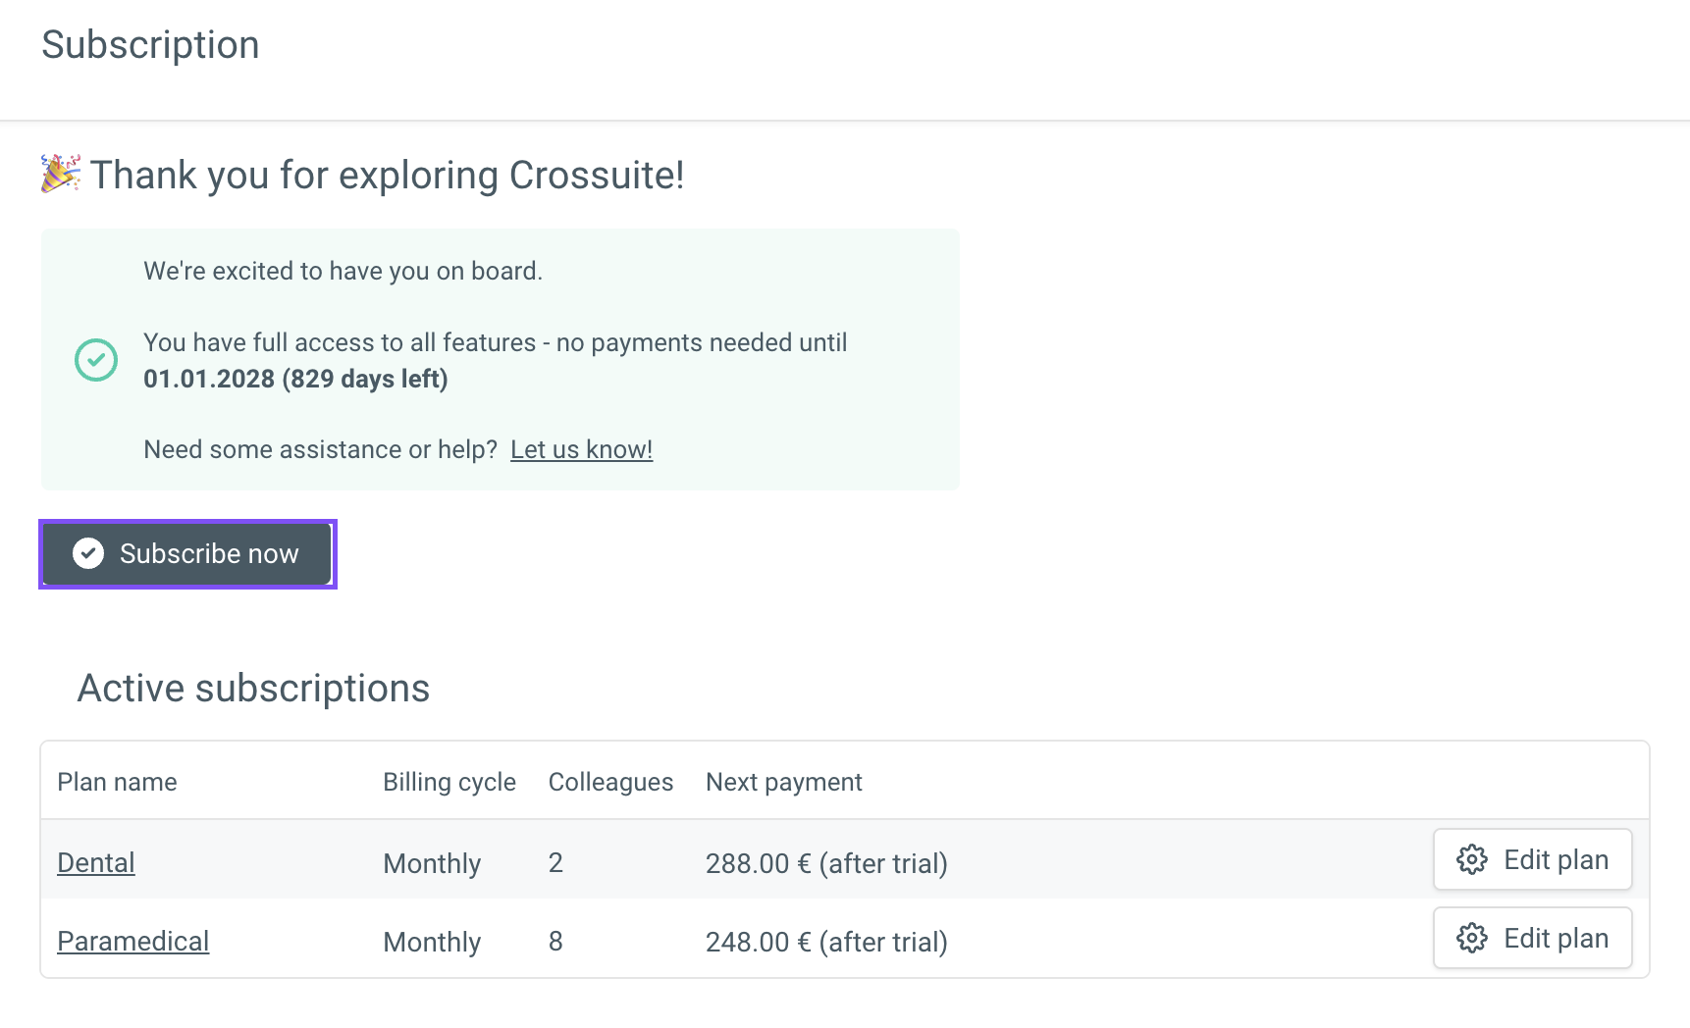Image resolution: width=1690 pixels, height=1028 pixels.
Task: Open the "Let us know!" help link
Action: (x=581, y=450)
